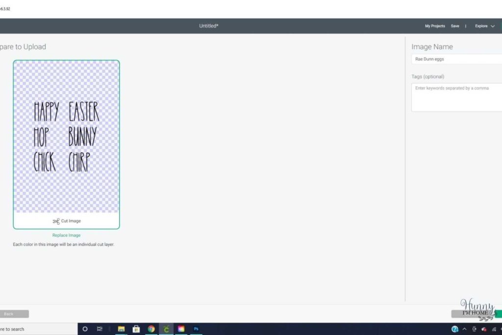Click Save in the top bar
This screenshot has width=502, height=335.
tap(455, 26)
